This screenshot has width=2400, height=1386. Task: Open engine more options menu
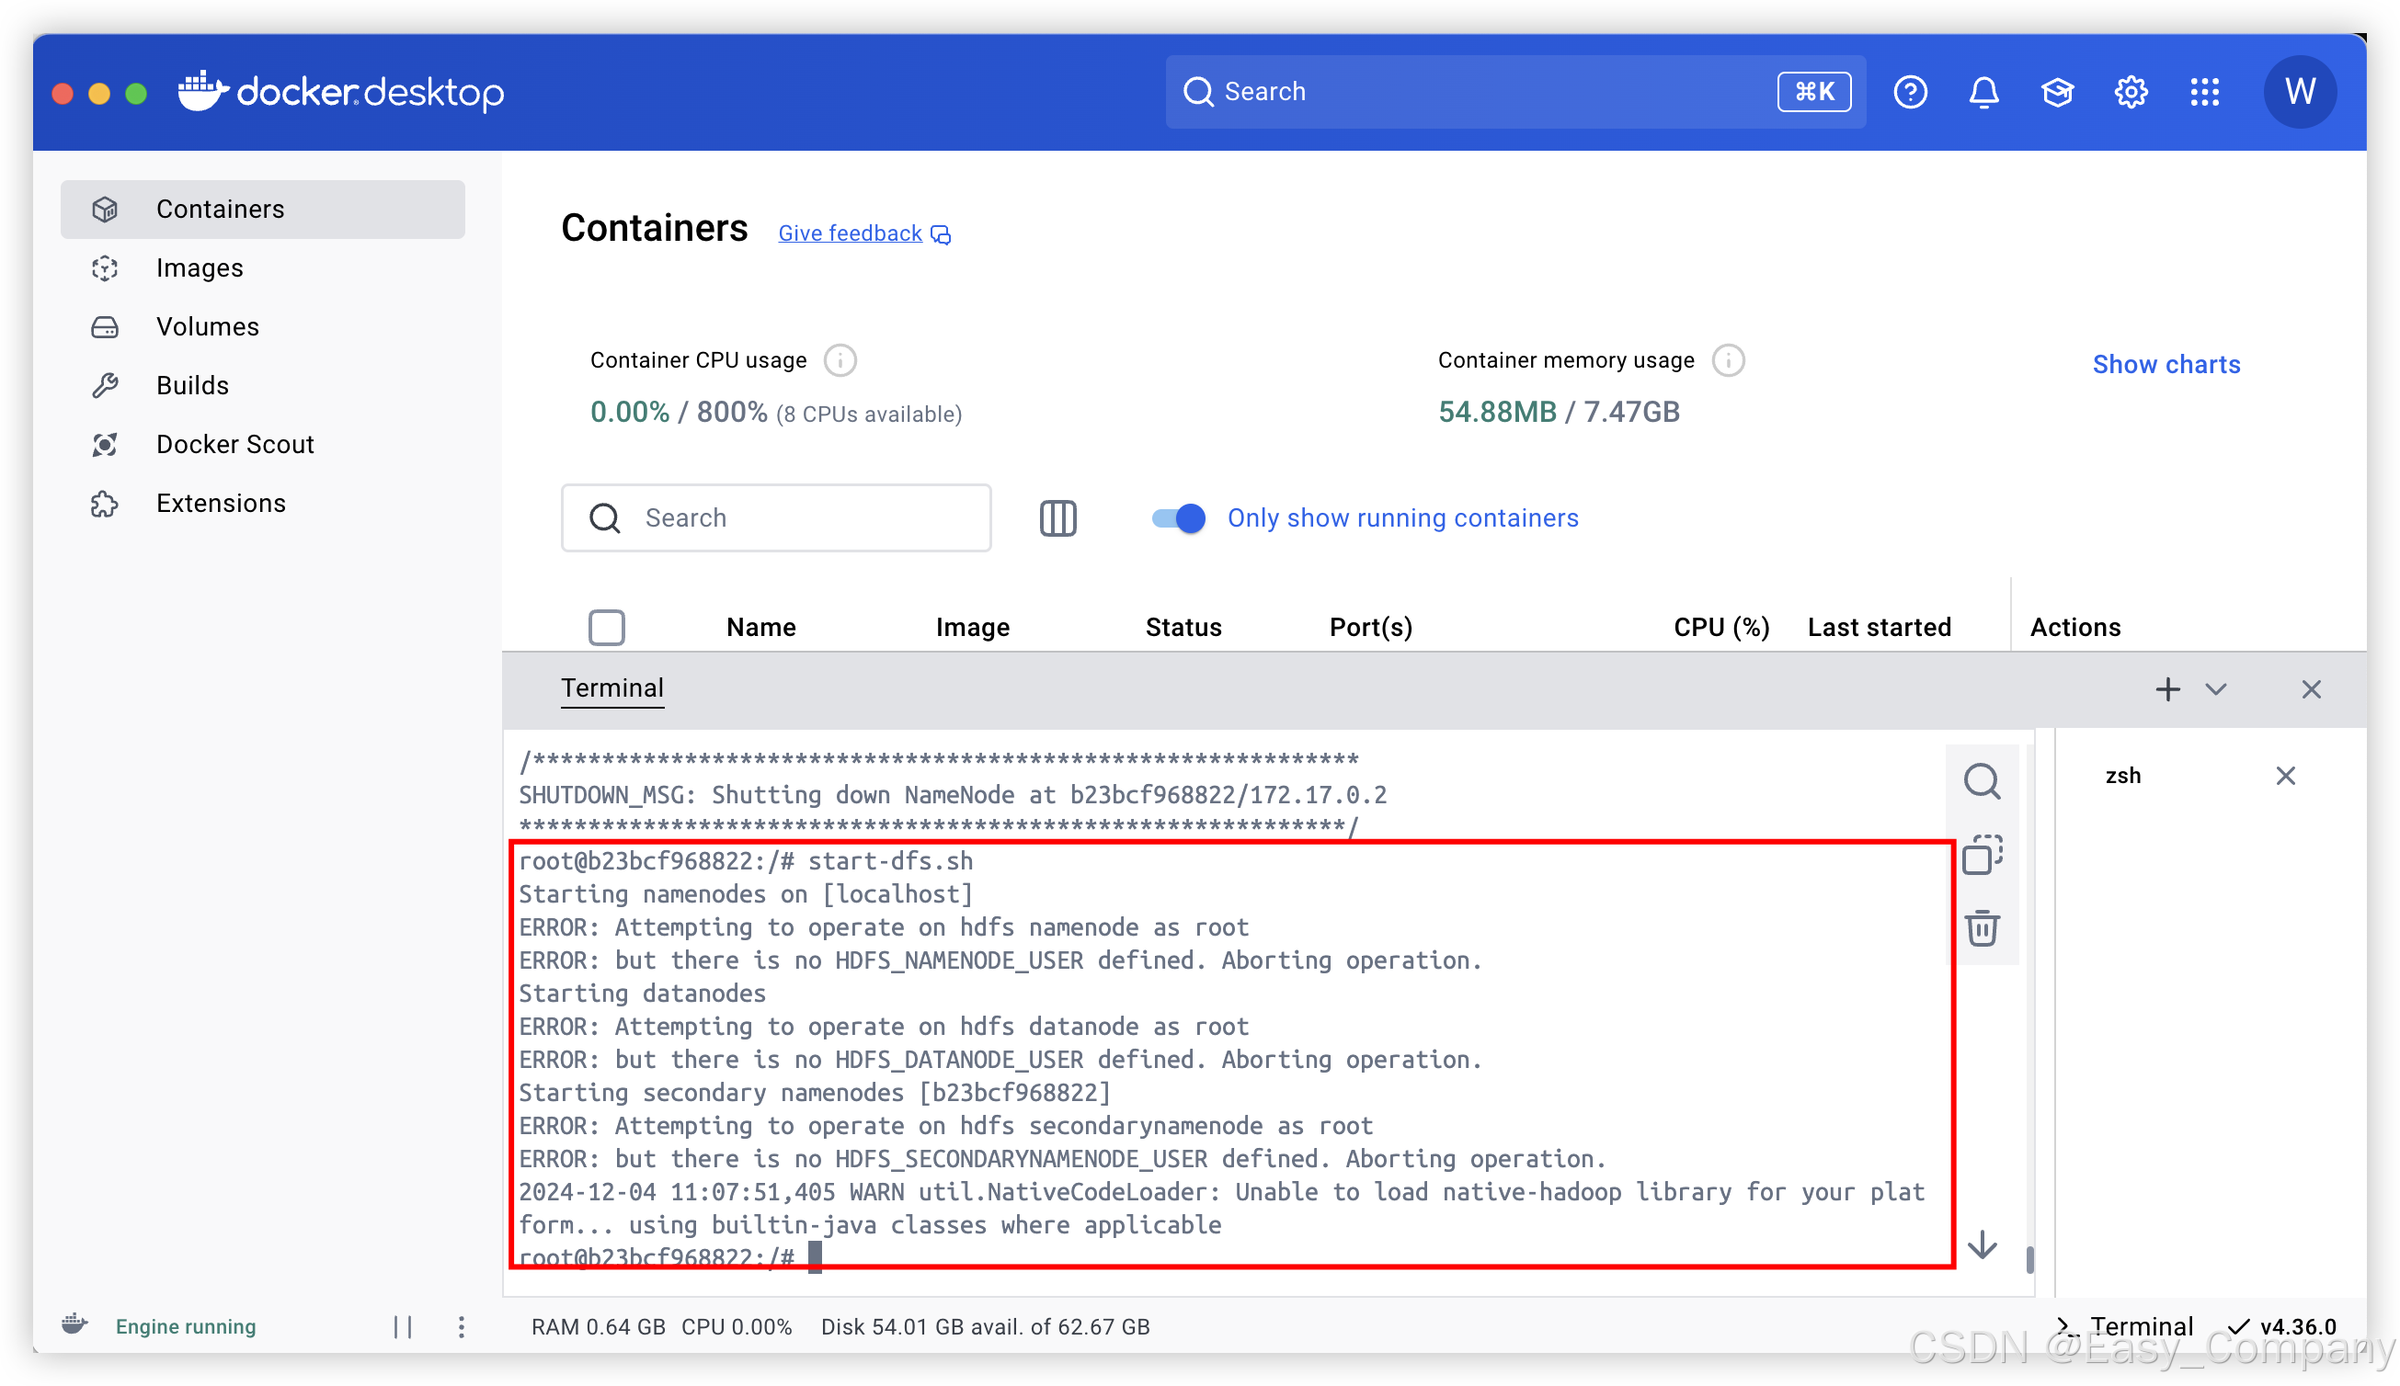pyautogui.click(x=461, y=1326)
